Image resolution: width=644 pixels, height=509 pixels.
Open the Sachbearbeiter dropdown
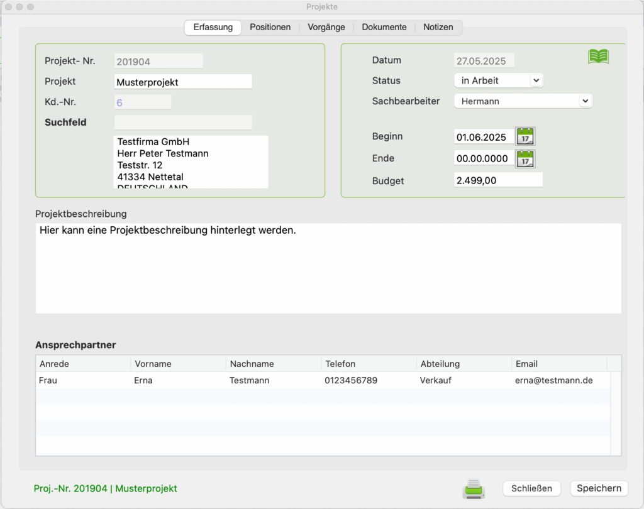coord(523,101)
